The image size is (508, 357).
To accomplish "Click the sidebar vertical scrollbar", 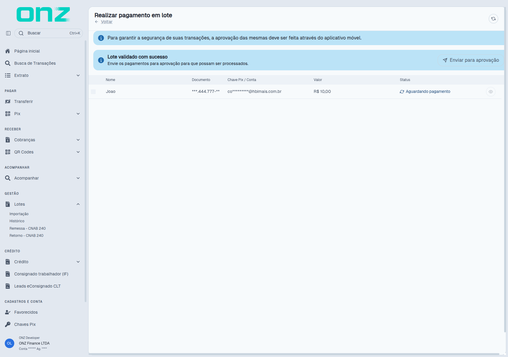I will point(86,171).
